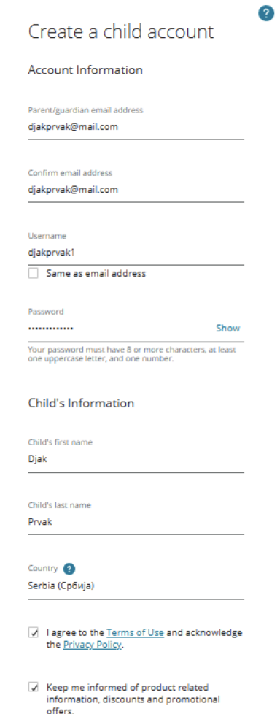Open the Country dropdown showing Serbia

136,586
